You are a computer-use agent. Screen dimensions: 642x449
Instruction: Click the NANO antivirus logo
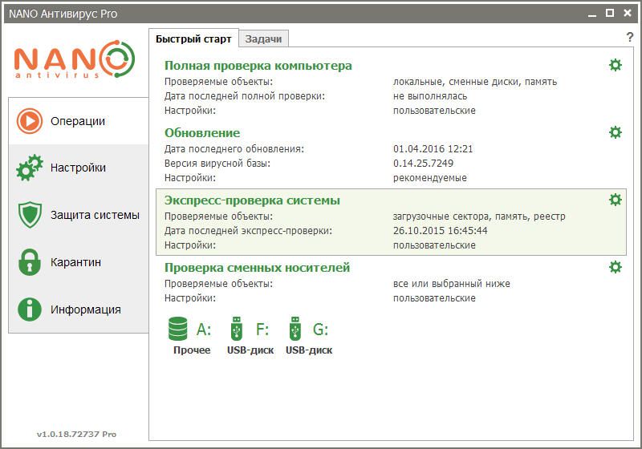(74, 61)
